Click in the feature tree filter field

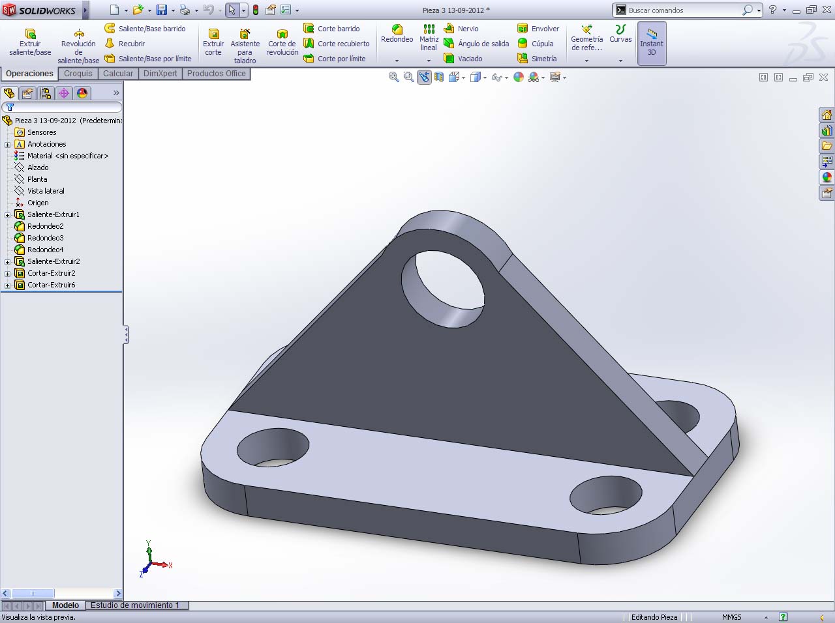[x=62, y=107]
